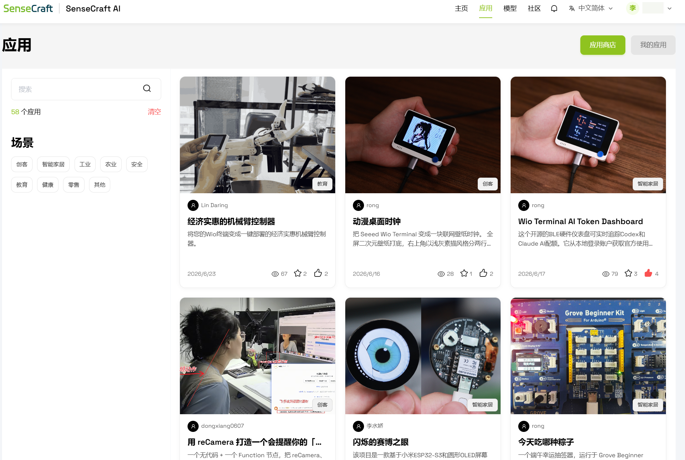
Task: Open SenseCraft logo home link
Action: tap(28, 8)
